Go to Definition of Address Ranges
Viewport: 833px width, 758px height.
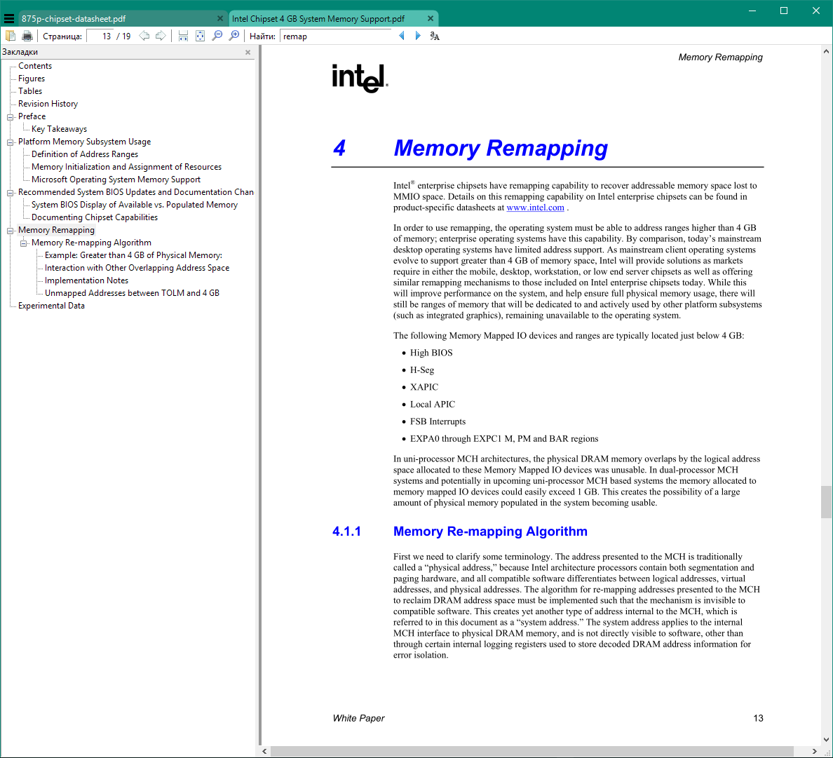[x=84, y=154]
